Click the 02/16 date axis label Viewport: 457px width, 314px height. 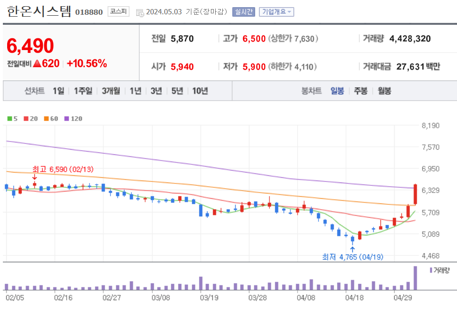[x=63, y=298]
